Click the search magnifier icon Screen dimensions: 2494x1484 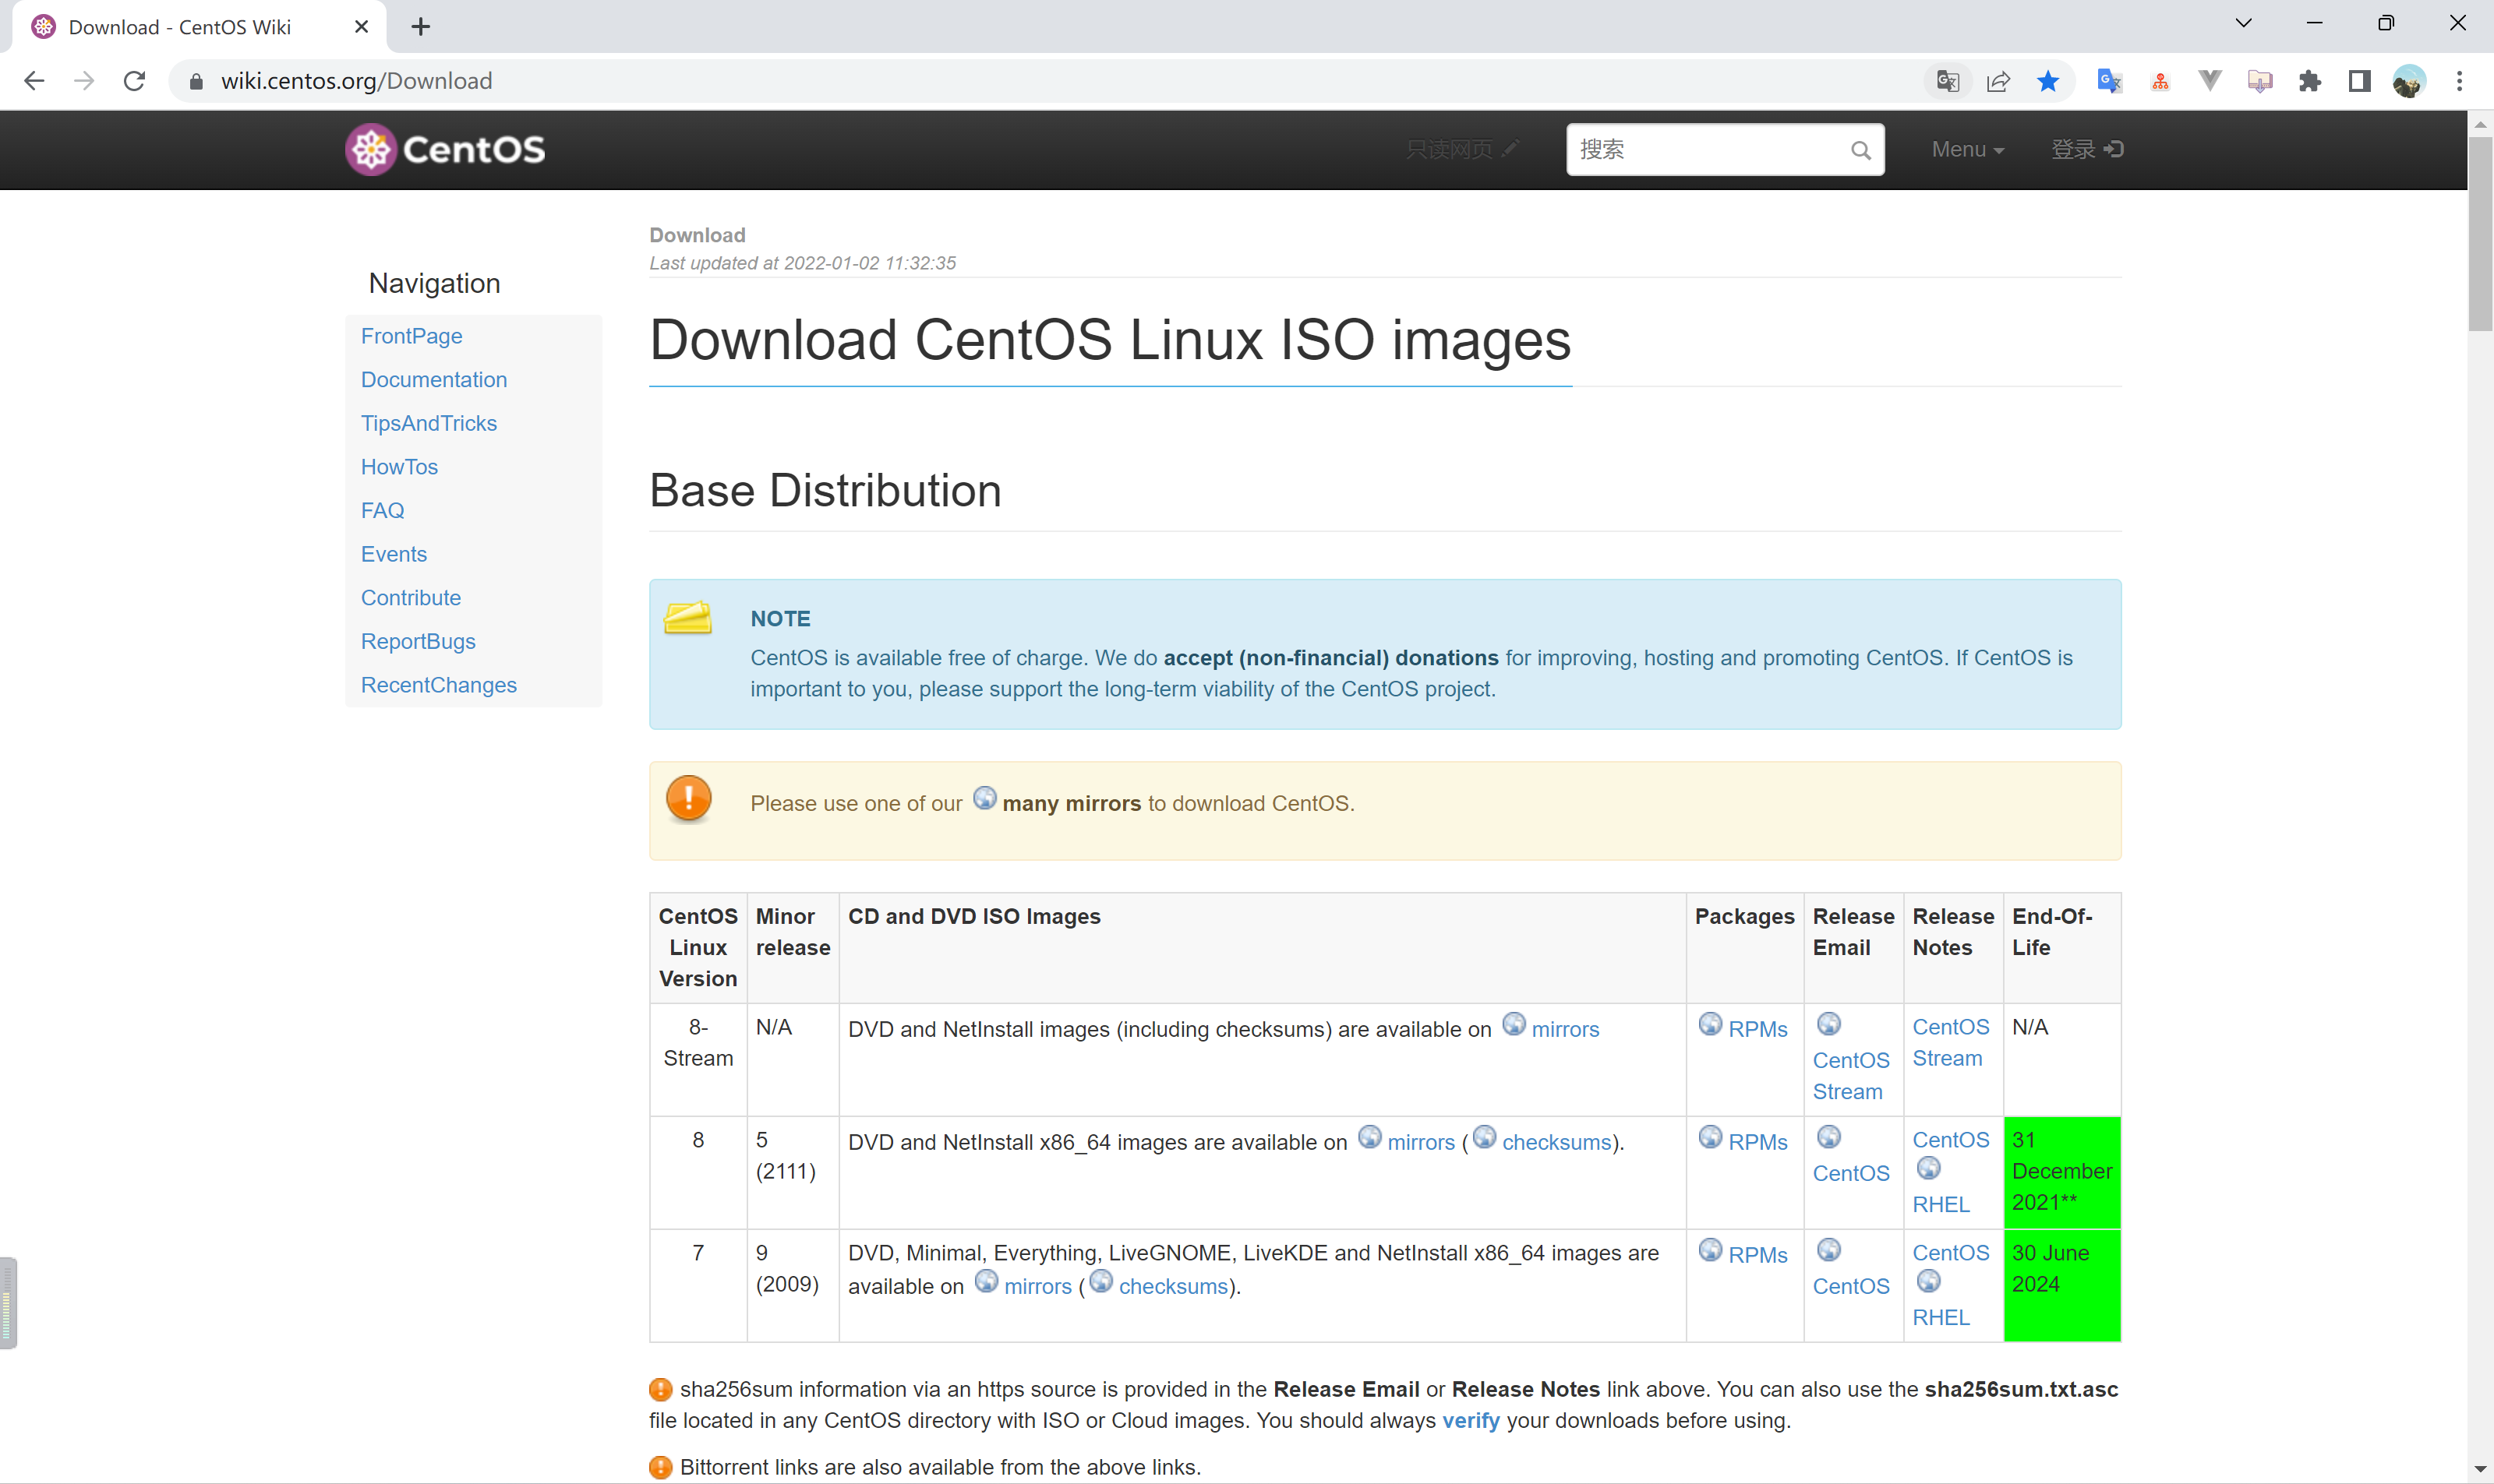[1860, 150]
